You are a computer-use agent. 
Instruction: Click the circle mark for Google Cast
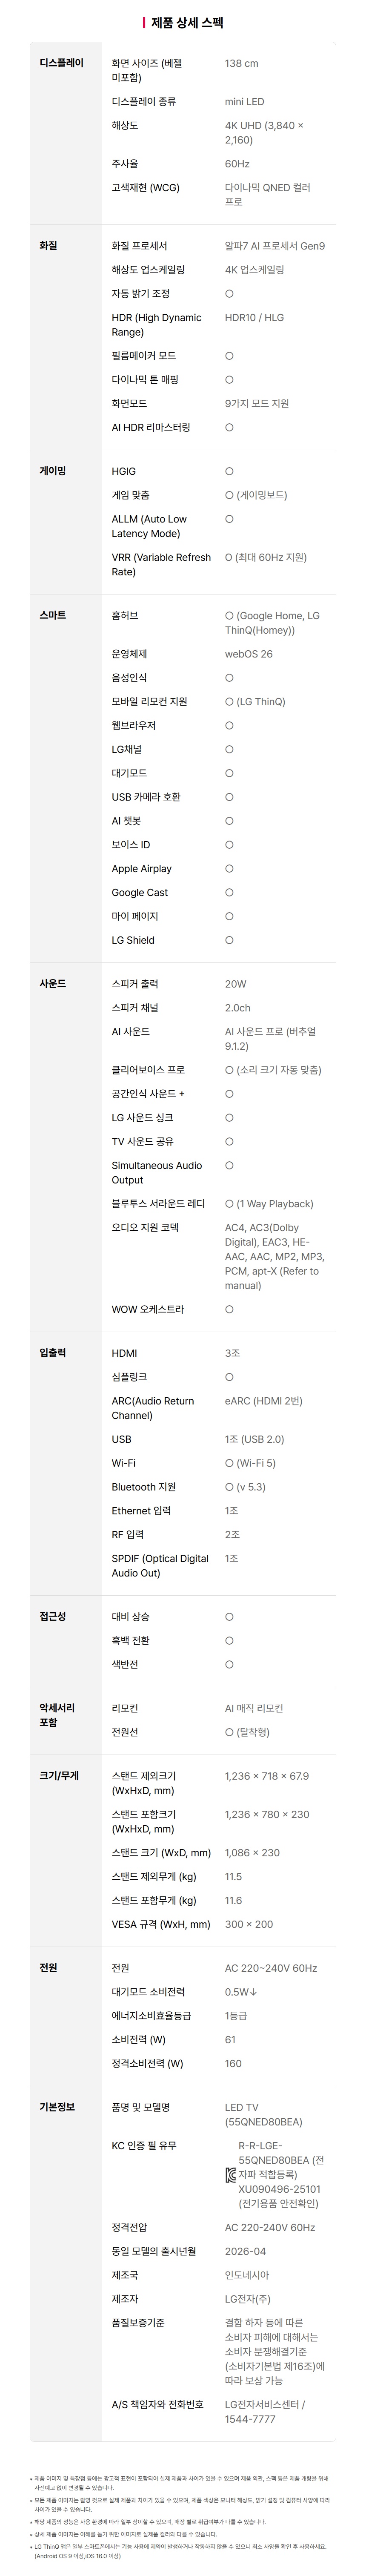(229, 893)
